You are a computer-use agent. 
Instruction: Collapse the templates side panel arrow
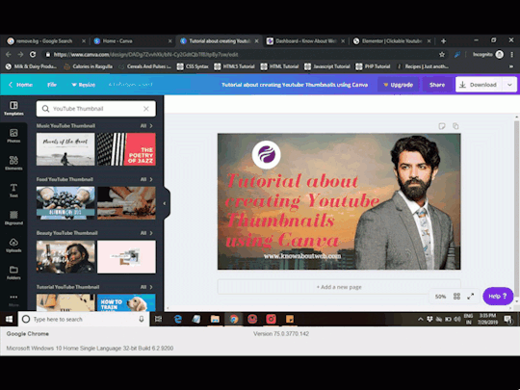(165, 203)
